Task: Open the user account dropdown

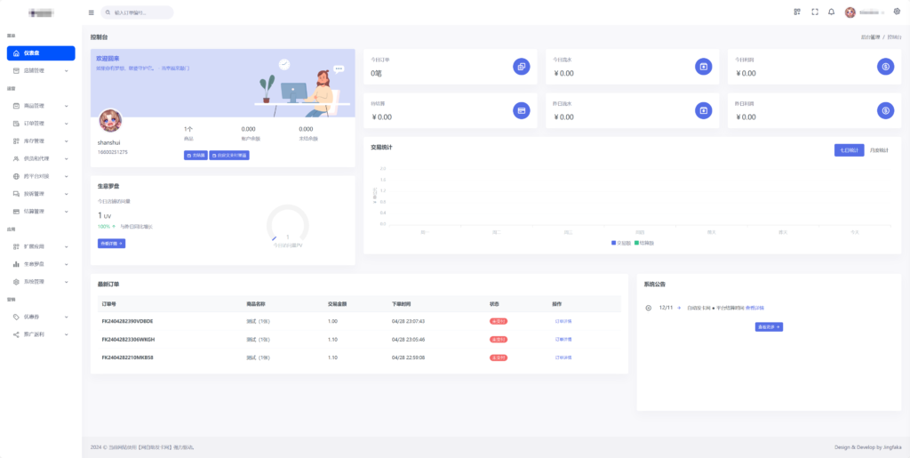Action: 865,12
